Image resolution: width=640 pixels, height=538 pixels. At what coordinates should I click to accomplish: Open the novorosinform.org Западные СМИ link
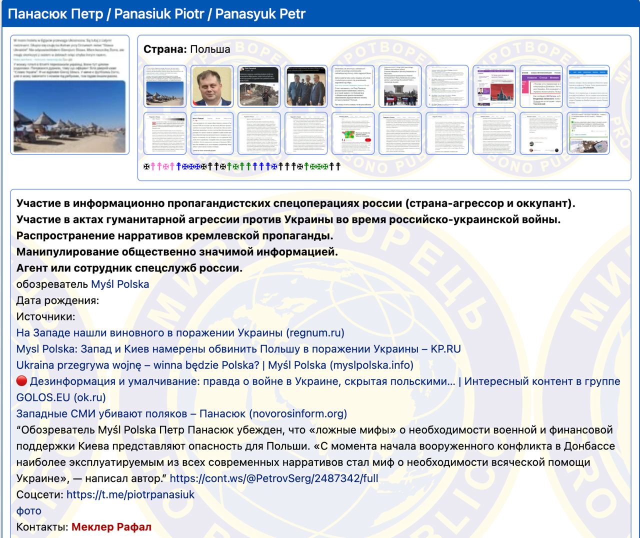coord(181,414)
